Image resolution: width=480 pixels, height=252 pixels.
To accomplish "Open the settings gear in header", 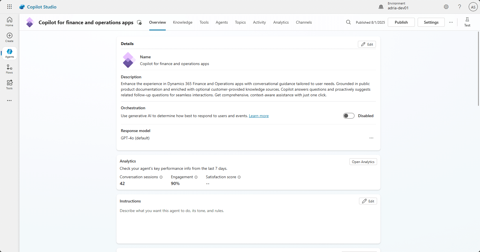I will (x=446, y=7).
